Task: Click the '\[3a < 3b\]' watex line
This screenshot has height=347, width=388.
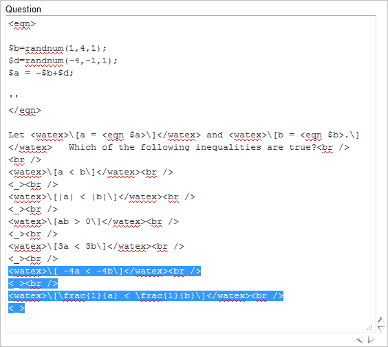Action: point(96,246)
